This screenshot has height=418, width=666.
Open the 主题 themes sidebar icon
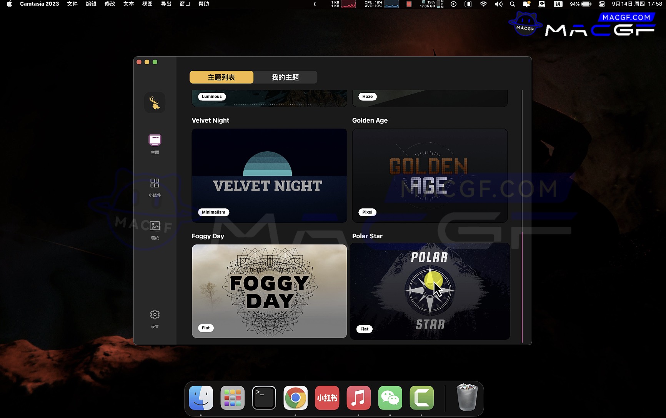[155, 140]
